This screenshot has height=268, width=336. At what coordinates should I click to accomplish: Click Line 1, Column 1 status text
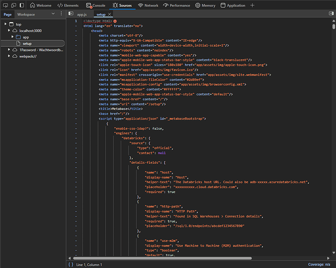89,265
